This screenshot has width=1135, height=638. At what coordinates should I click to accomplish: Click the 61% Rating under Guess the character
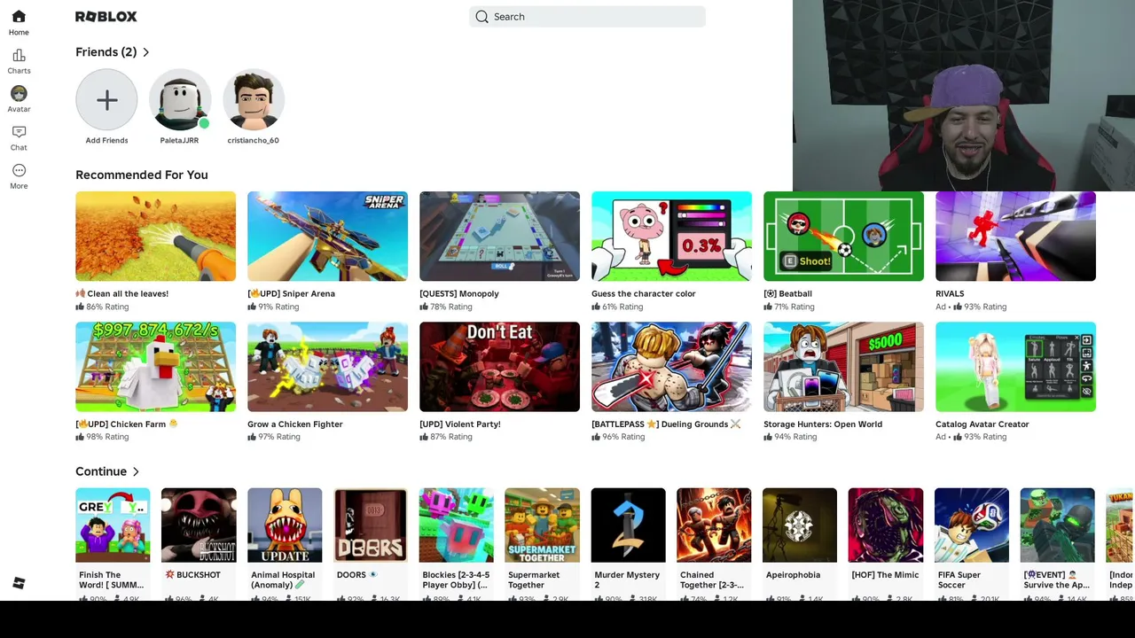point(617,307)
